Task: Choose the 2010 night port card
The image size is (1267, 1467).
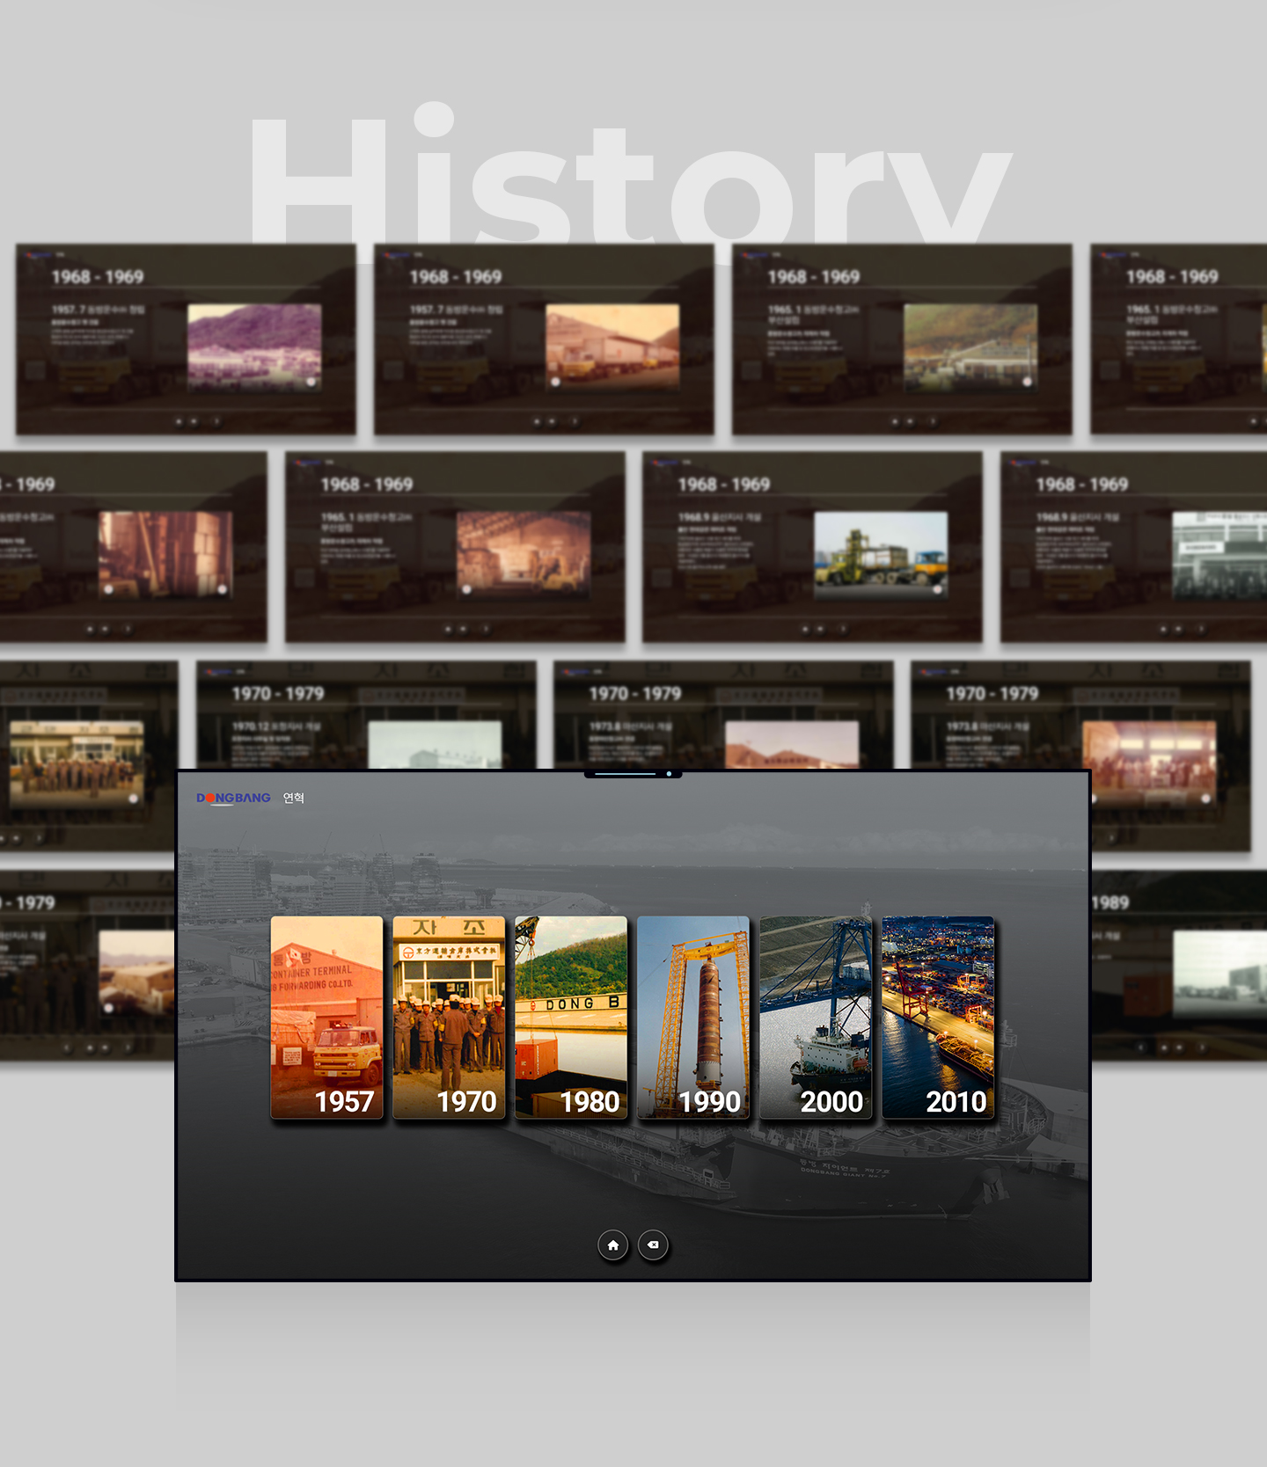Action: pos(938,1018)
